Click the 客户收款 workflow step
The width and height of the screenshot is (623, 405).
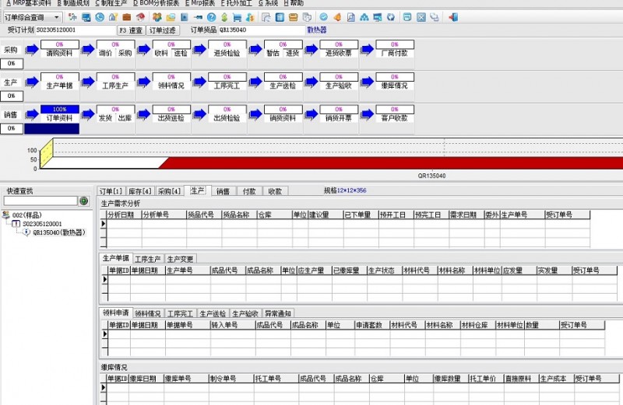tap(395, 118)
